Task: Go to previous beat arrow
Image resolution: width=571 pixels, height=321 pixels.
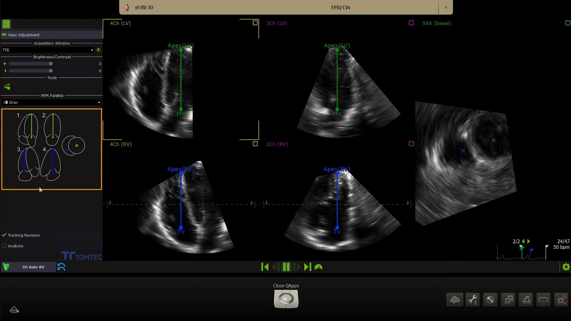Action: (523, 241)
